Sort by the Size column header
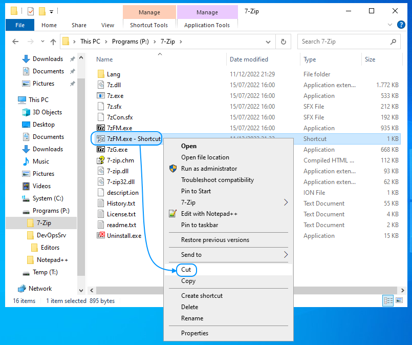This screenshot has height=345, width=412. (x=370, y=59)
